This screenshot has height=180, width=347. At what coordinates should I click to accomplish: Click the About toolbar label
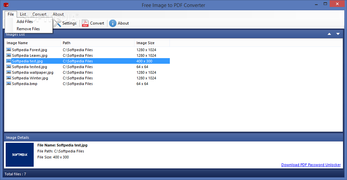123,23
